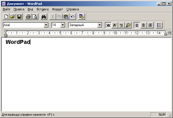Save the document with the floppy disk icon
The height and width of the screenshot is (118, 173).
coord(19,17)
